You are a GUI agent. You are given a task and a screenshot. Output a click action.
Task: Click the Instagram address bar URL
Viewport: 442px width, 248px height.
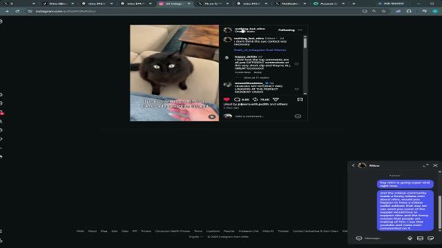coord(66,11)
